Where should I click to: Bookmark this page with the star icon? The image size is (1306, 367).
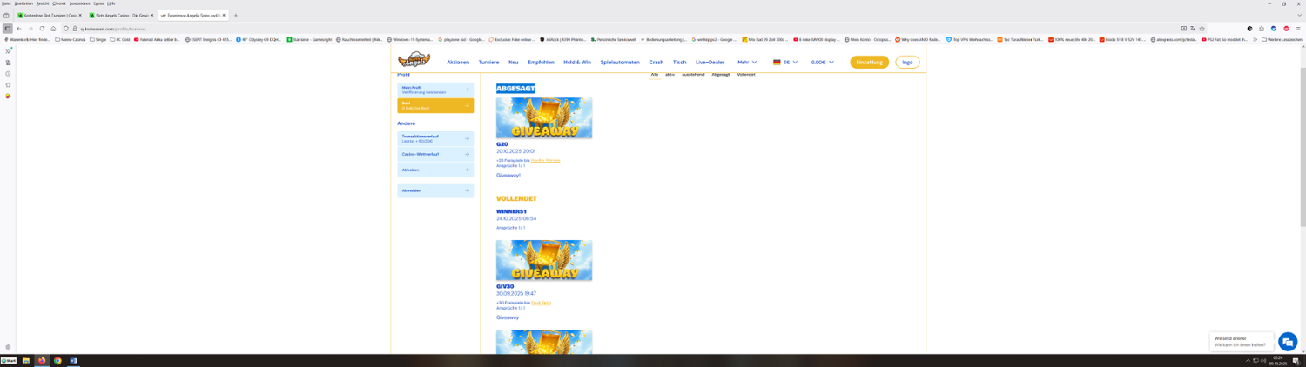coord(1202,29)
